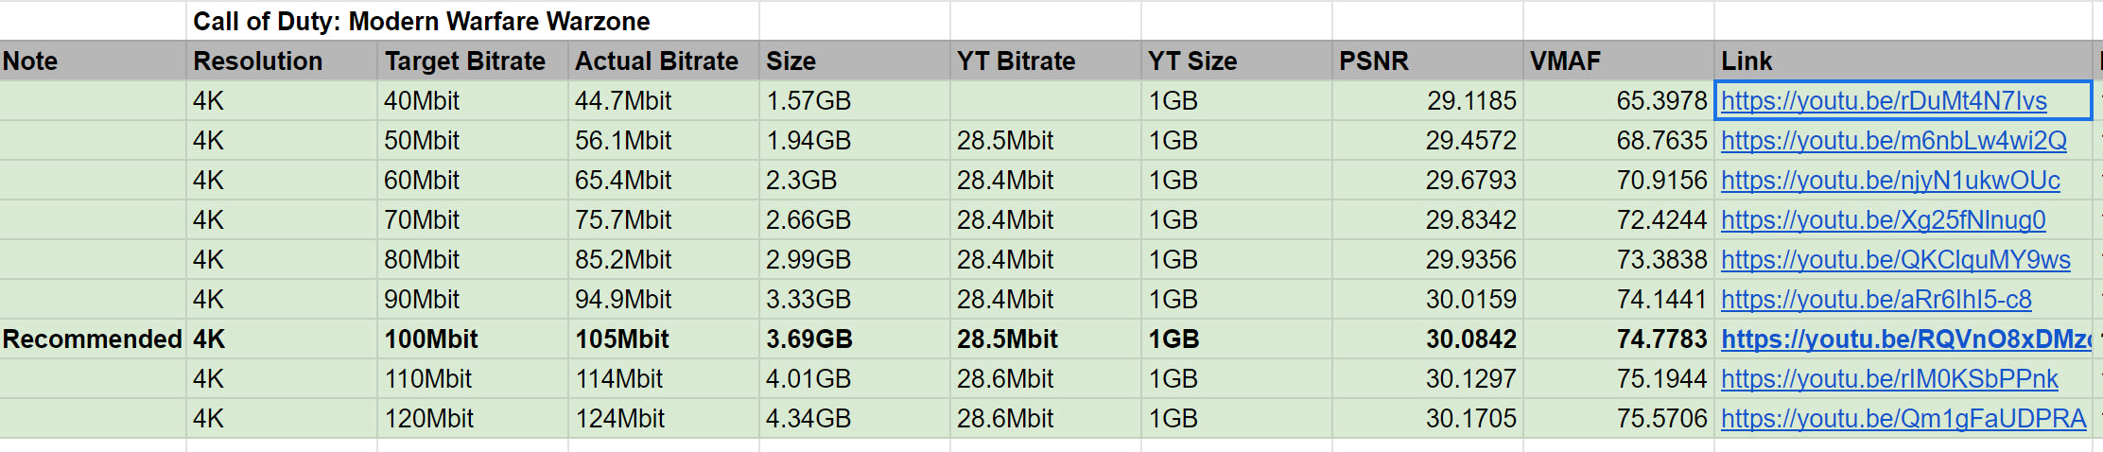Open the youtu.be/Qm1gFaUDPRA link

tap(1903, 419)
